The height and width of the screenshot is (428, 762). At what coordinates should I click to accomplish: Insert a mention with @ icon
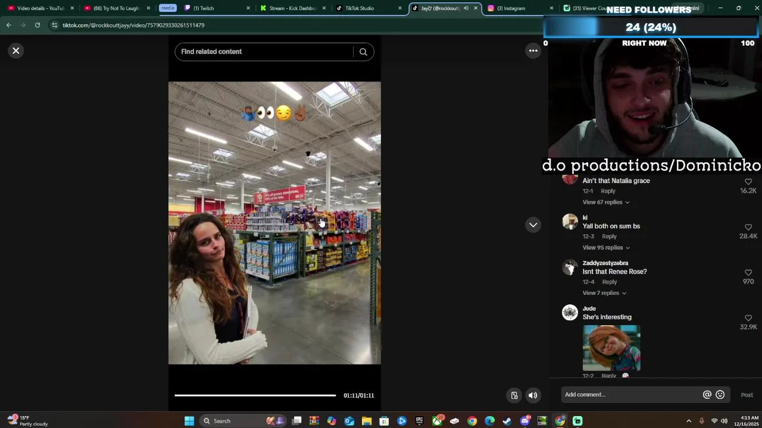tap(707, 395)
